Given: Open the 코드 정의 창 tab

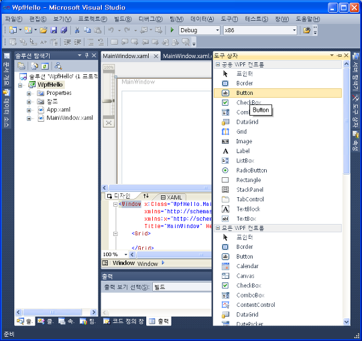Looking at the screenshot, I should click(x=123, y=321).
